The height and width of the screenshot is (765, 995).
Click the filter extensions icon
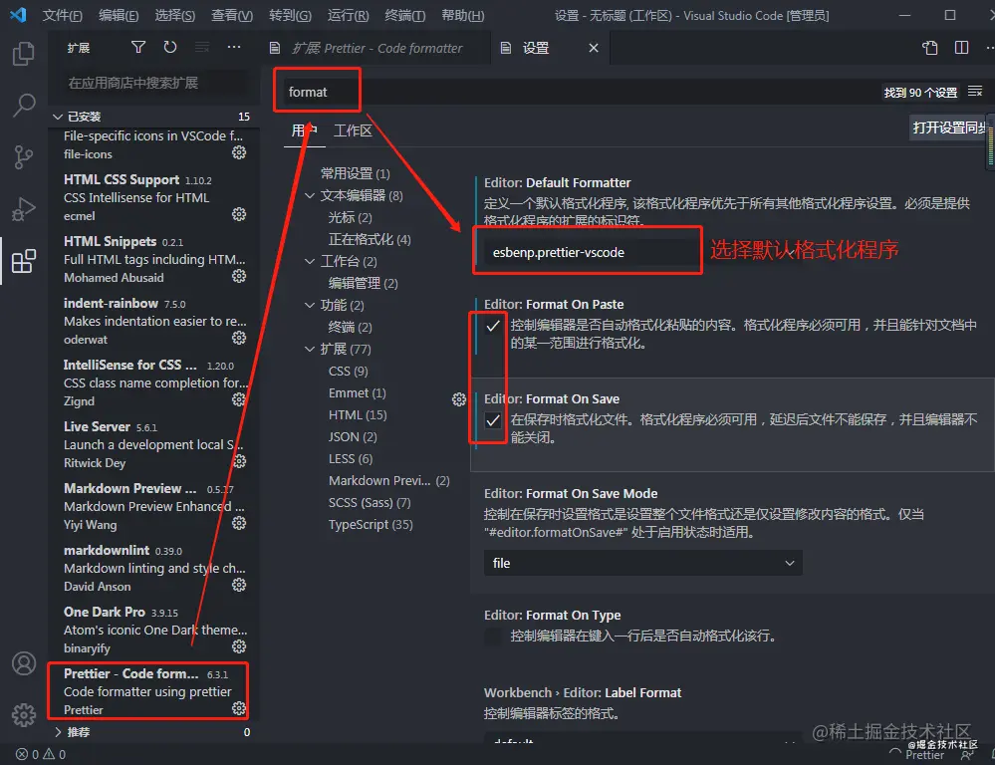[137, 48]
